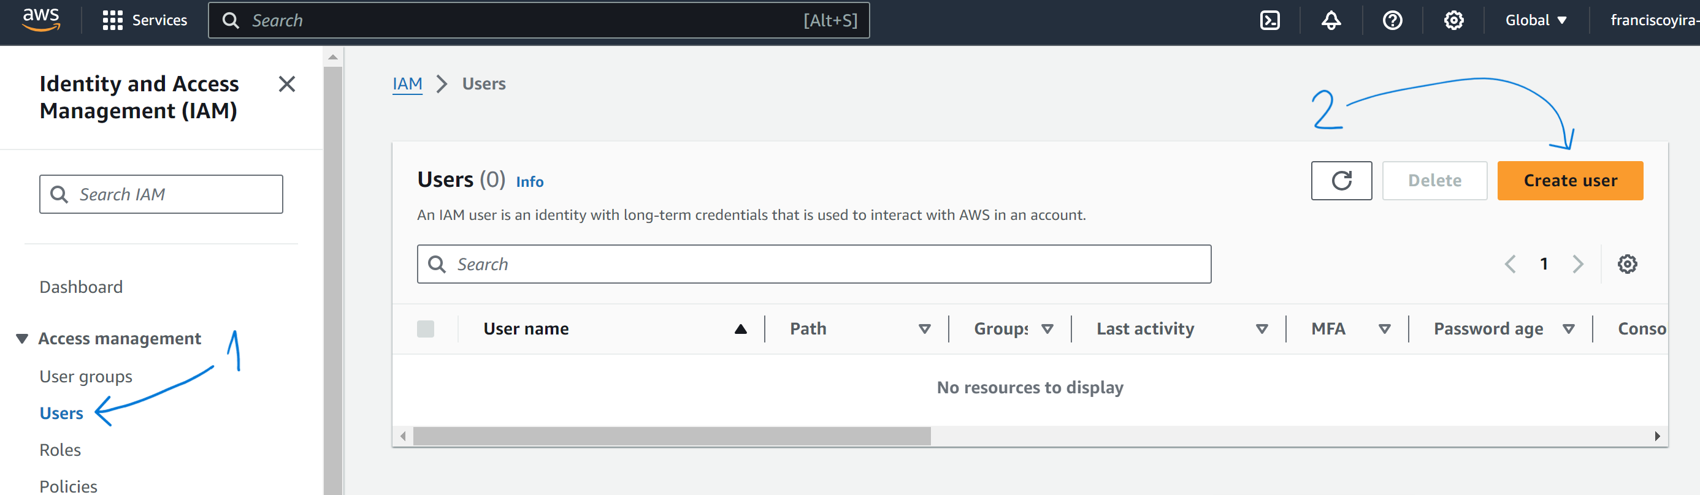Close the IAM navigation panel
Image resolution: width=1700 pixels, height=495 pixels.
(286, 84)
